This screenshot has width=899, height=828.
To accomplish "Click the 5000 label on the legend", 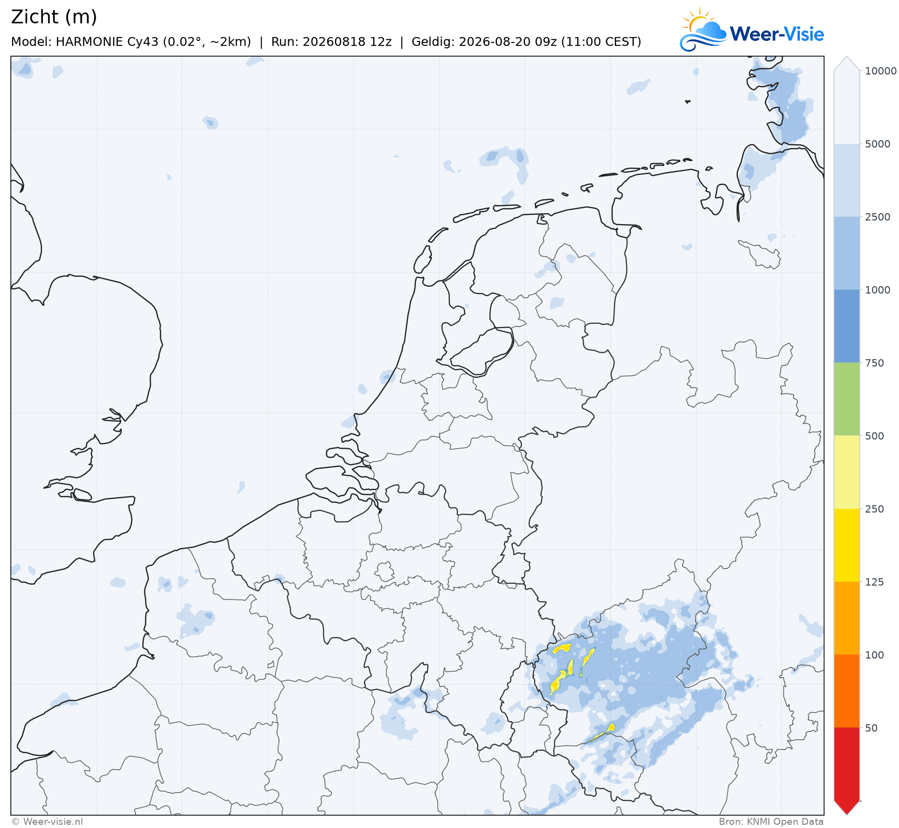I will pyautogui.click(x=878, y=144).
